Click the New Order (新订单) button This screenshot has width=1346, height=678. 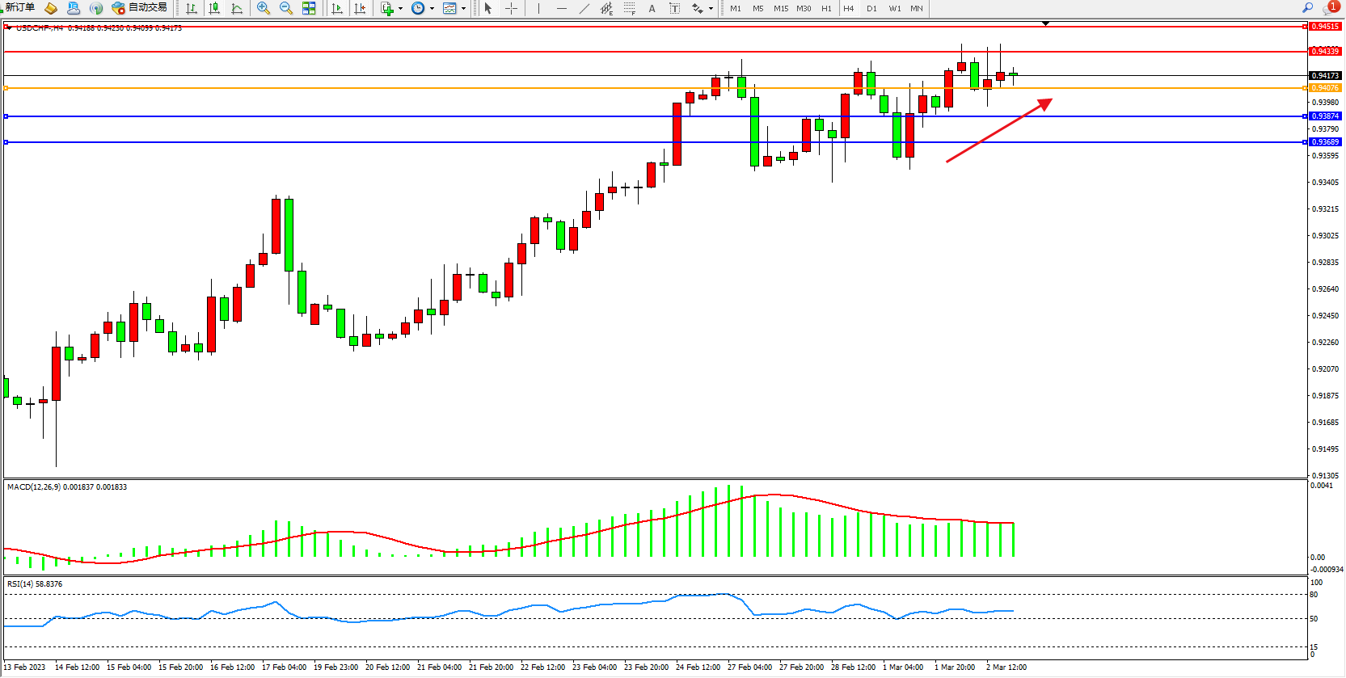(19, 8)
